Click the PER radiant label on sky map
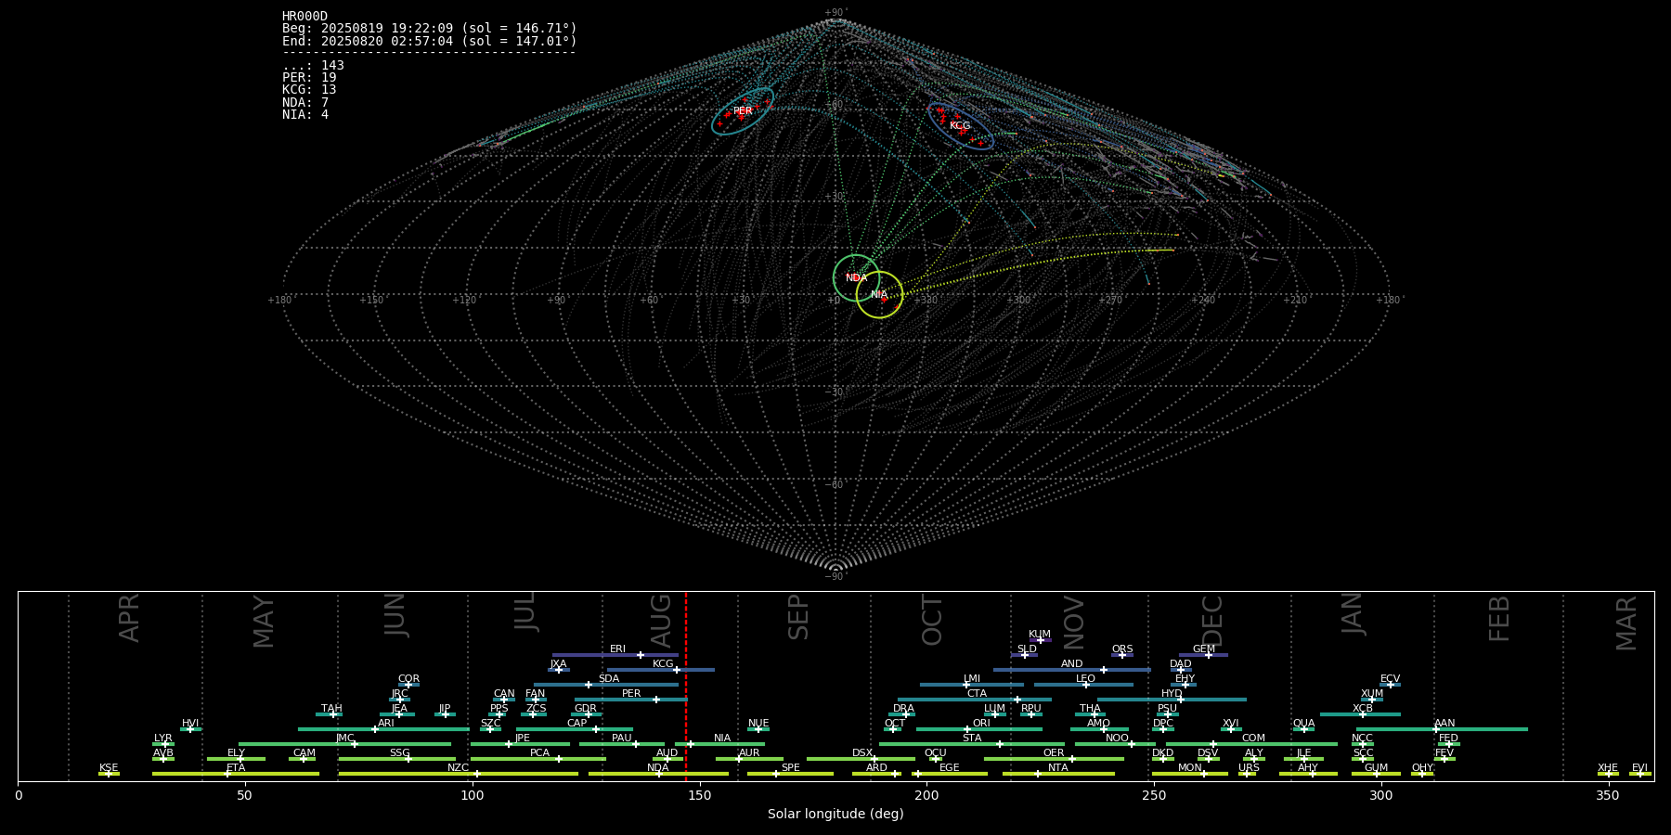The image size is (1671, 835). [x=743, y=111]
